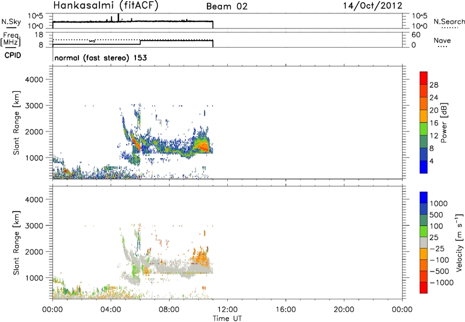
Task: Select the Beam 02 label
Action: point(227,6)
